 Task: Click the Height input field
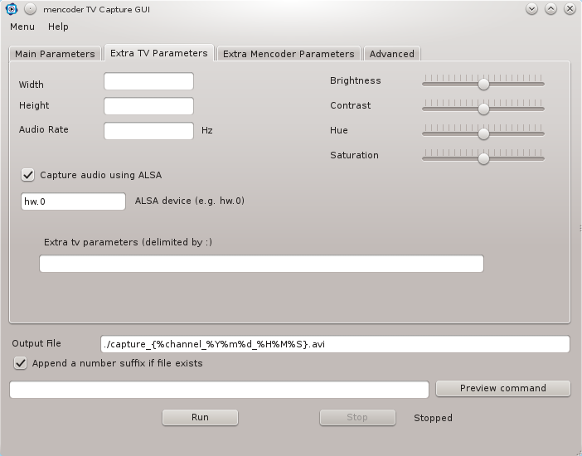[x=148, y=106]
